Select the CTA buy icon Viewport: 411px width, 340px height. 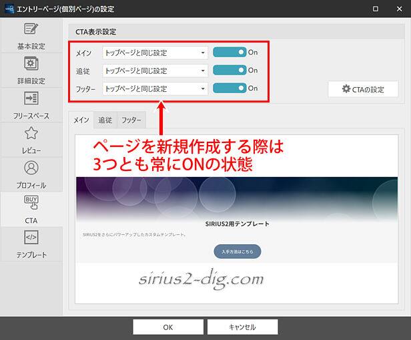[x=31, y=202]
